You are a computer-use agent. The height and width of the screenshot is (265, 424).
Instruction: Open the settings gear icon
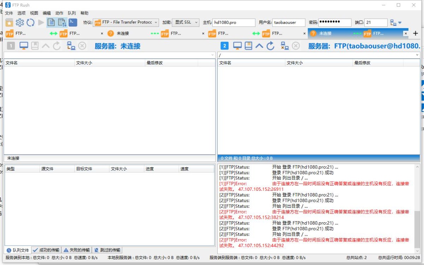[20, 23]
